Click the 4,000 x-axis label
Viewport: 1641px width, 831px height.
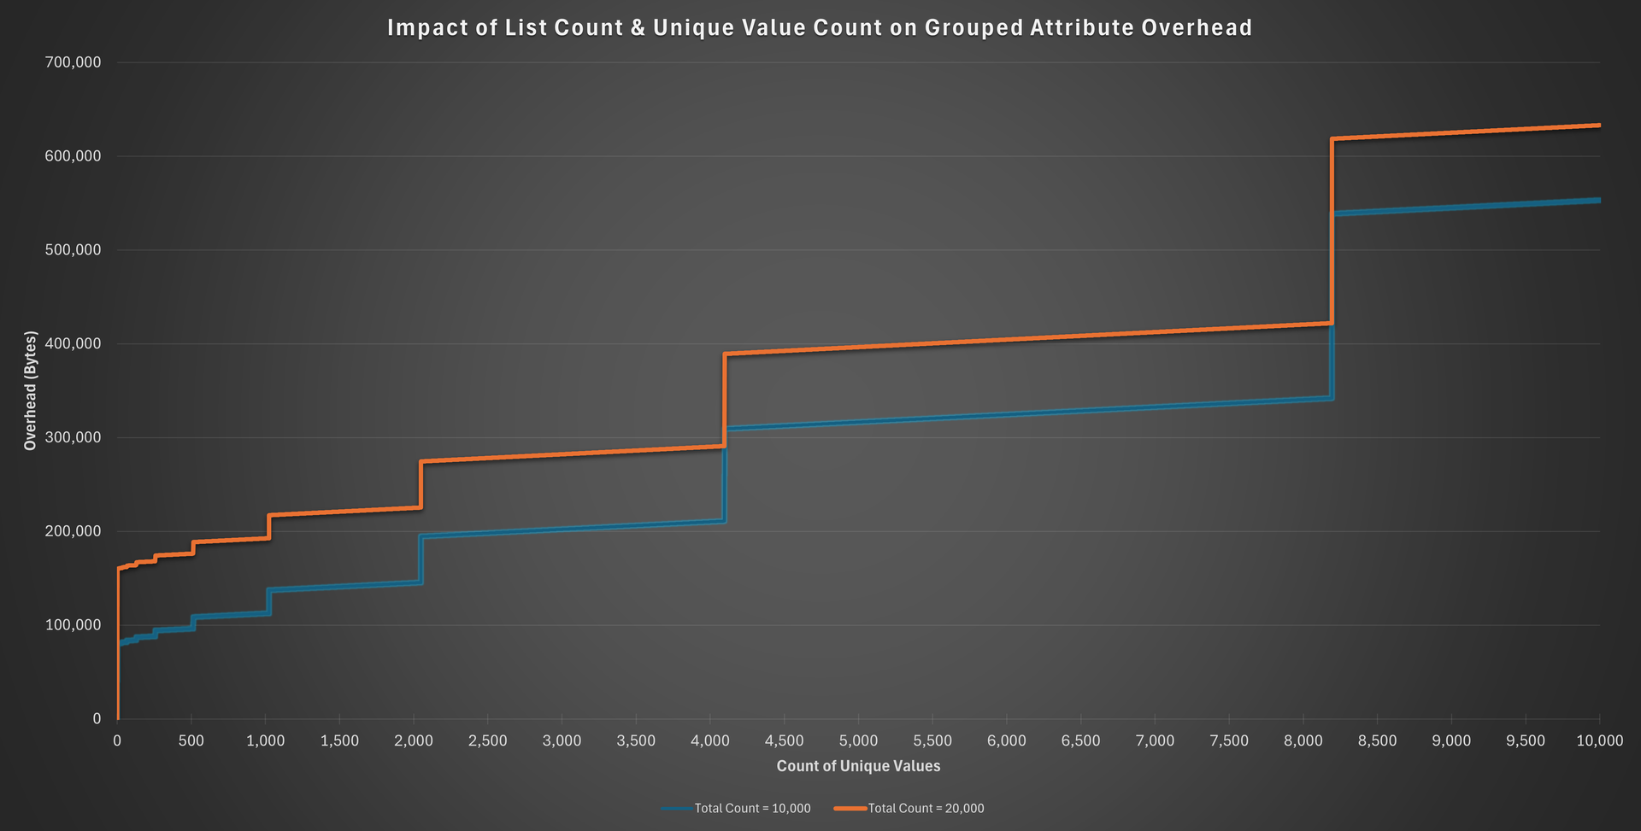[710, 740]
